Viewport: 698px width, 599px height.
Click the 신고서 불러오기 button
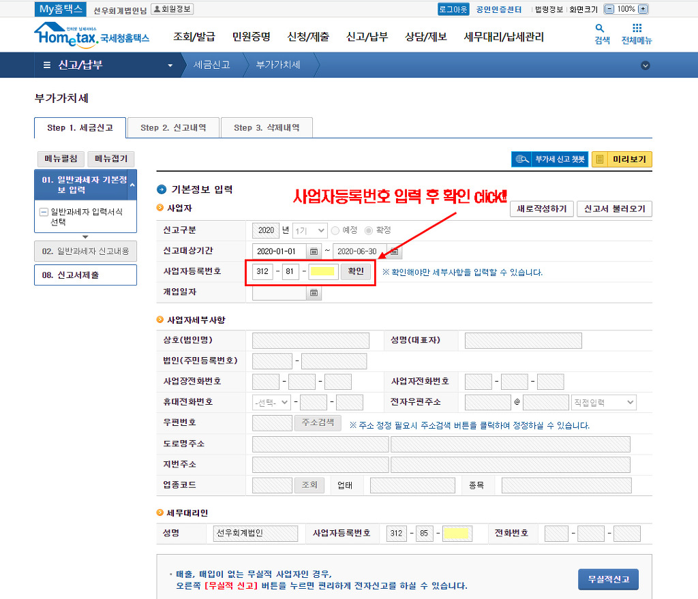(x=614, y=209)
